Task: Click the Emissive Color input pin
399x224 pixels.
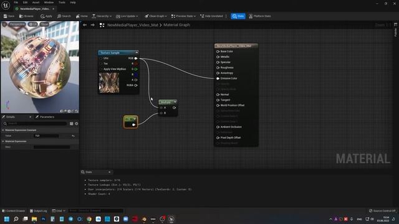Action: [x=218, y=78]
